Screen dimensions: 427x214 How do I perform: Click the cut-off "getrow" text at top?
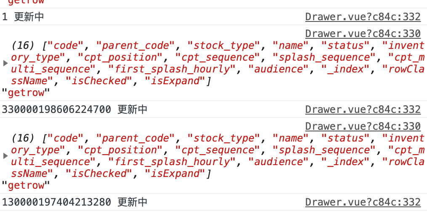pos(26,2)
